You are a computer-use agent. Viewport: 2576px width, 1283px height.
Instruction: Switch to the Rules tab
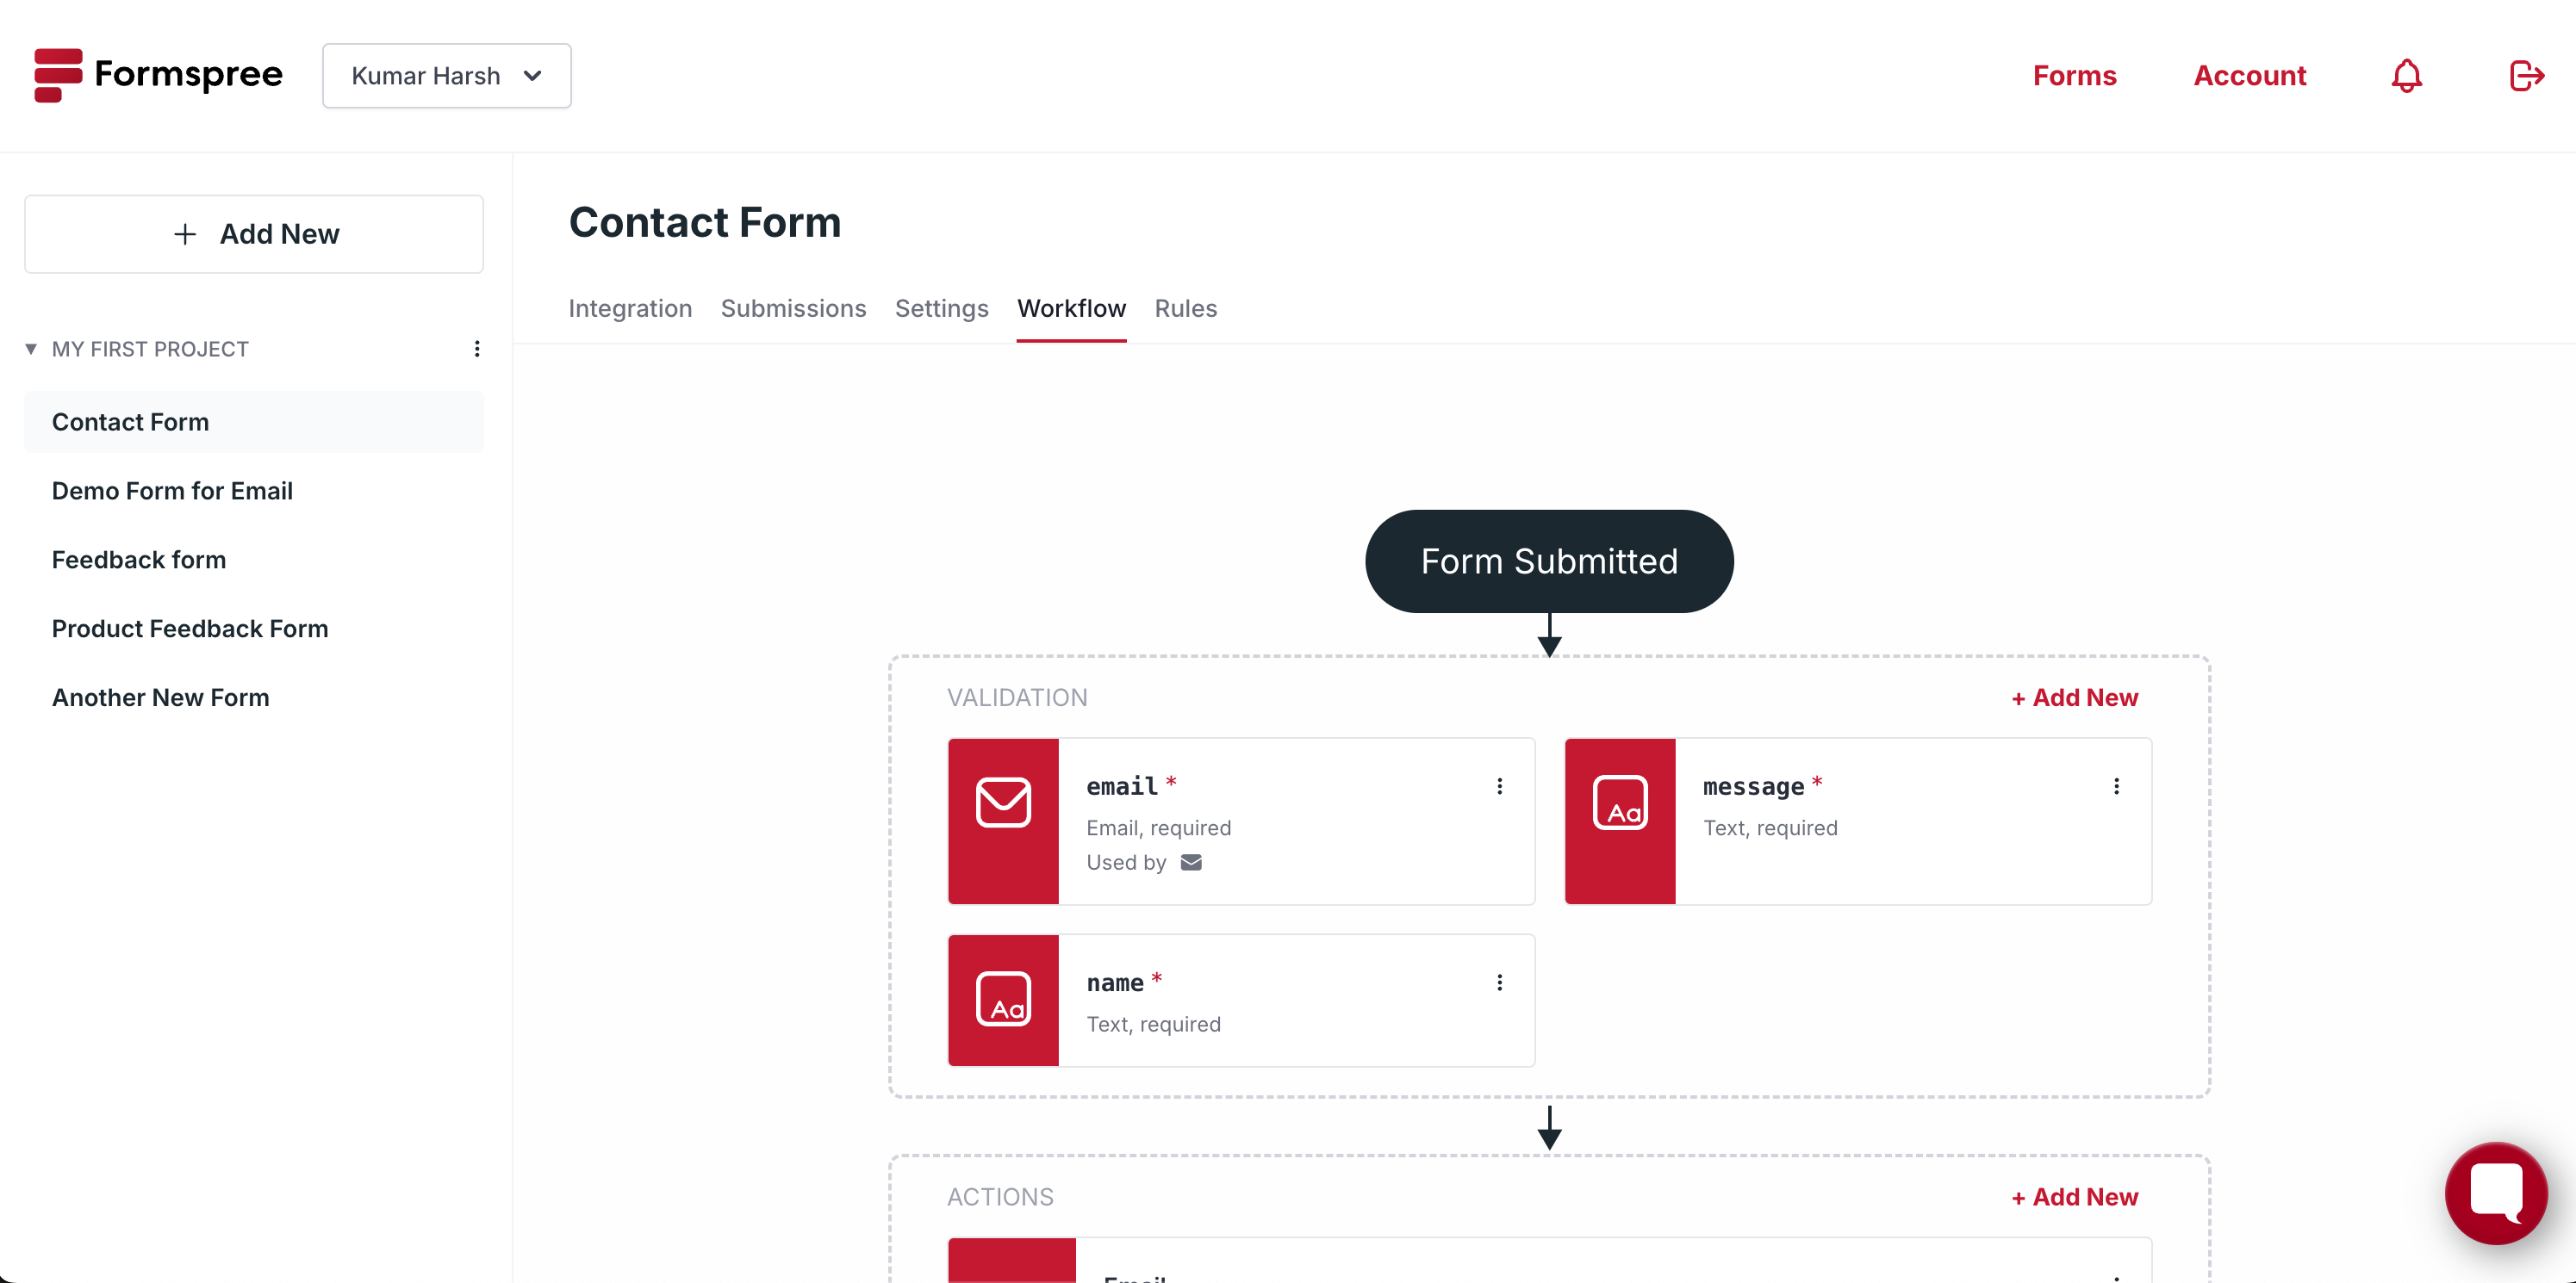[x=1185, y=309]
